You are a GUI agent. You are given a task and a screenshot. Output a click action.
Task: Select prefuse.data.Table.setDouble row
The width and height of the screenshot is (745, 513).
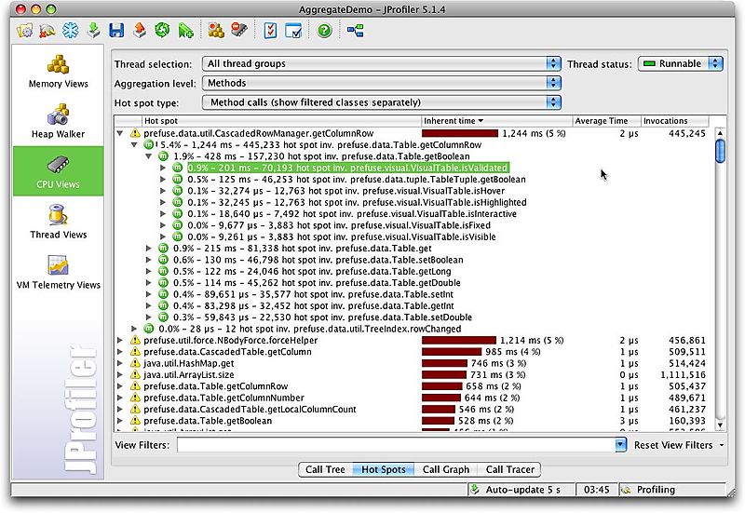(x=322, y=317)
